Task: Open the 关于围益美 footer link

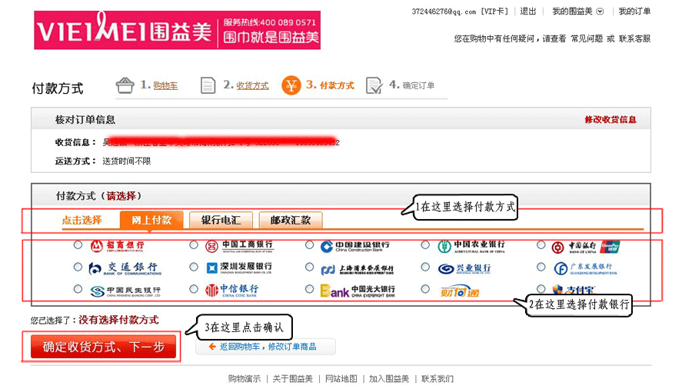Action: (x=293, y=378)
